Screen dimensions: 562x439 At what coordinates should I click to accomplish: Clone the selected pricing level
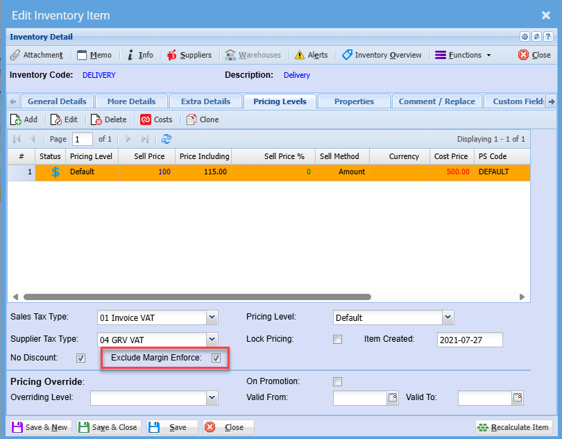[202, 119]
